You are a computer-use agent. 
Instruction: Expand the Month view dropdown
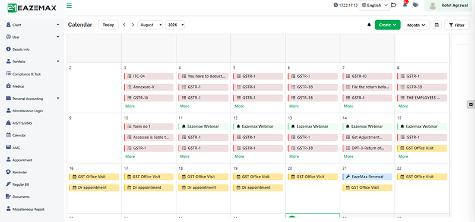(416, 25)
